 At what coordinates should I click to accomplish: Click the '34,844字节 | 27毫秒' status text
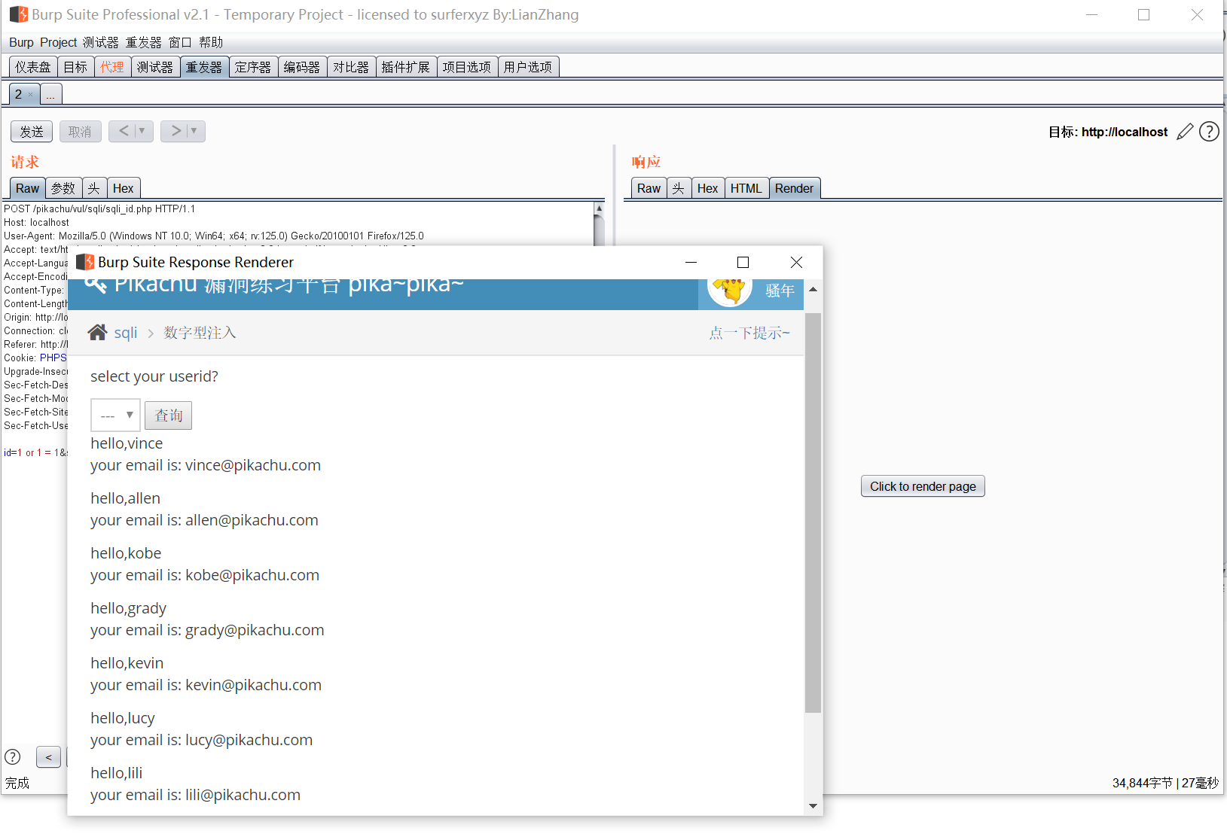pyautogui.click(x=1165, y=783)
